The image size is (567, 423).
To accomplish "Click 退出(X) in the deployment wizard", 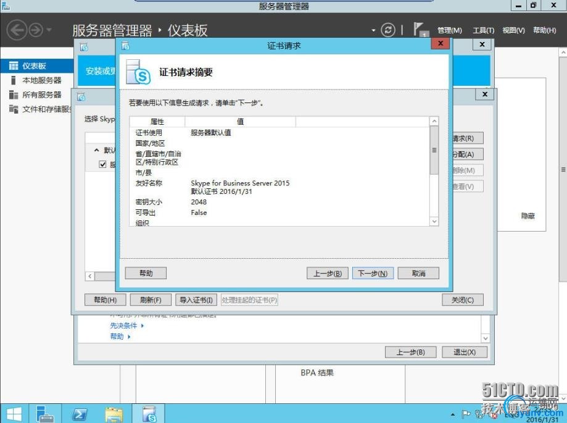I will [x=465, y=352].
